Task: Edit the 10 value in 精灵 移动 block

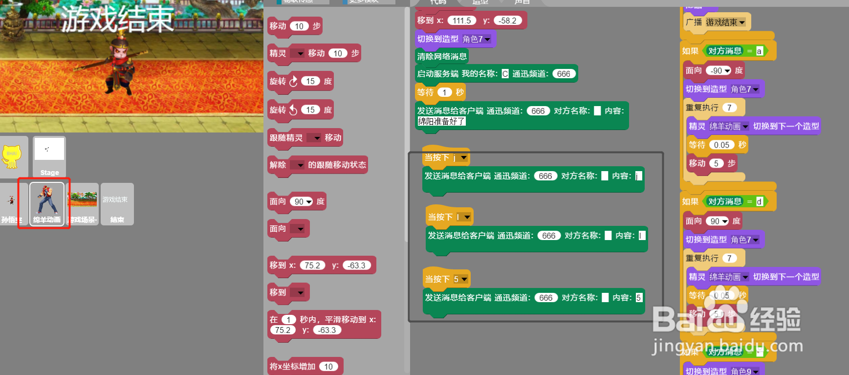Action: click(x=338, y=53)
